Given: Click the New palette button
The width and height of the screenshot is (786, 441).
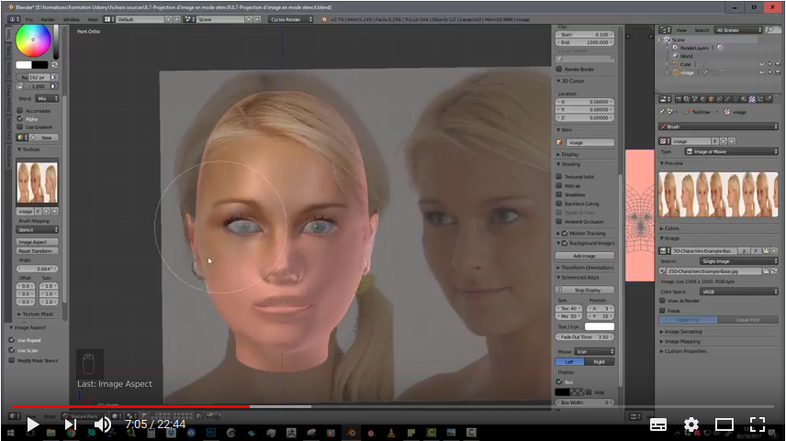Looking at the screenshot, I should click(48, 138).
